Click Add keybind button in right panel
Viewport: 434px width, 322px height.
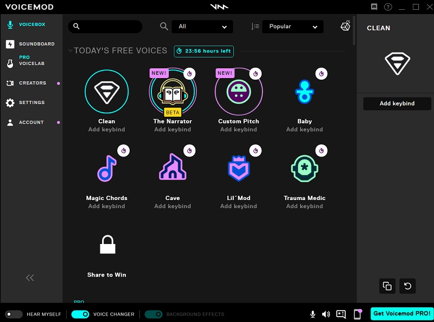pyautogui.click(x=397, y=104)
